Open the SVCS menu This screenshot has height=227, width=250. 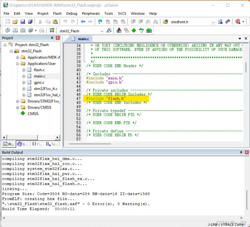[122, 14]
